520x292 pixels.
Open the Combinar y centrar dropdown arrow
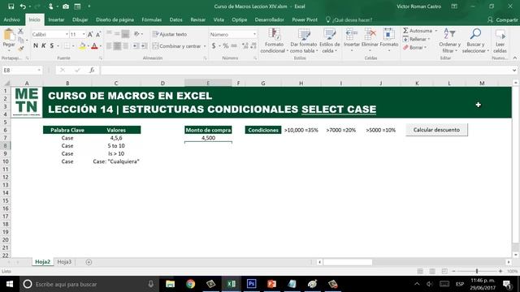pos(205,46)
